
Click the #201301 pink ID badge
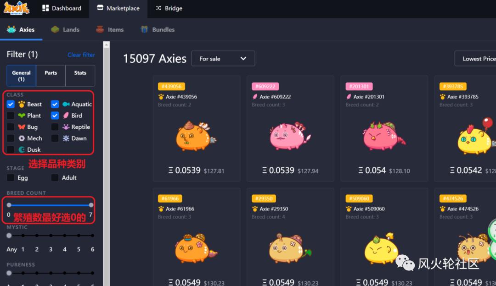pos(359,87)
